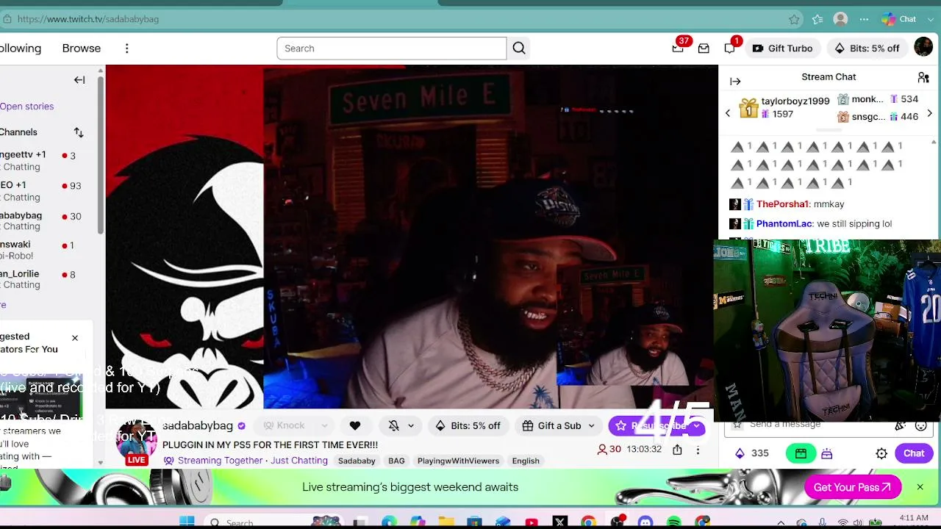Go to the Browse tab
This screenshot has width=941, height=529.
click(x=82, y=48)
